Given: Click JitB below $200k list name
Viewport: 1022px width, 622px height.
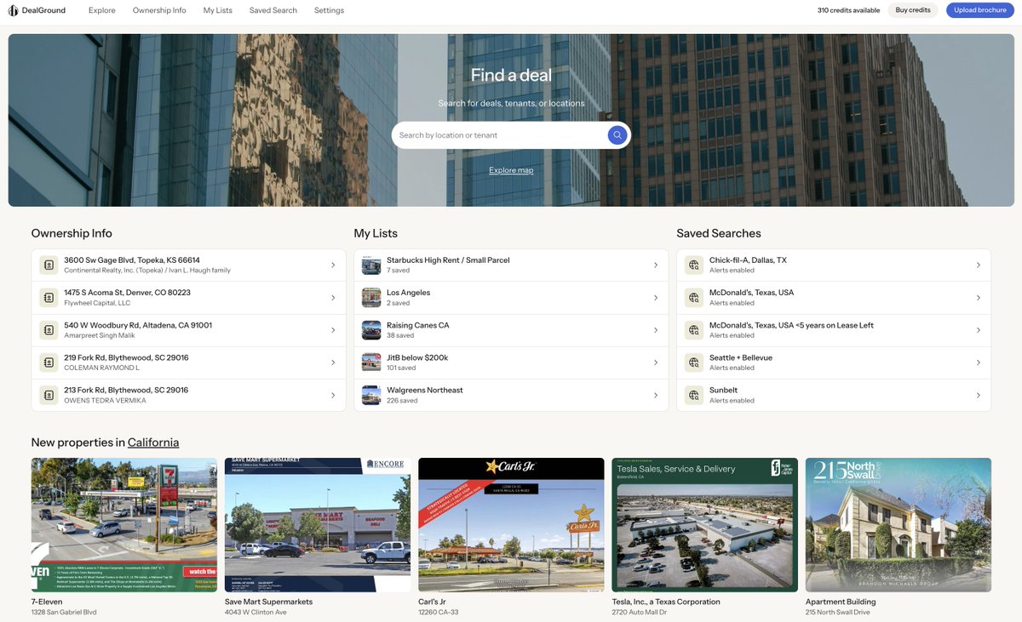Looking at the screenshot, I should 417,357.
